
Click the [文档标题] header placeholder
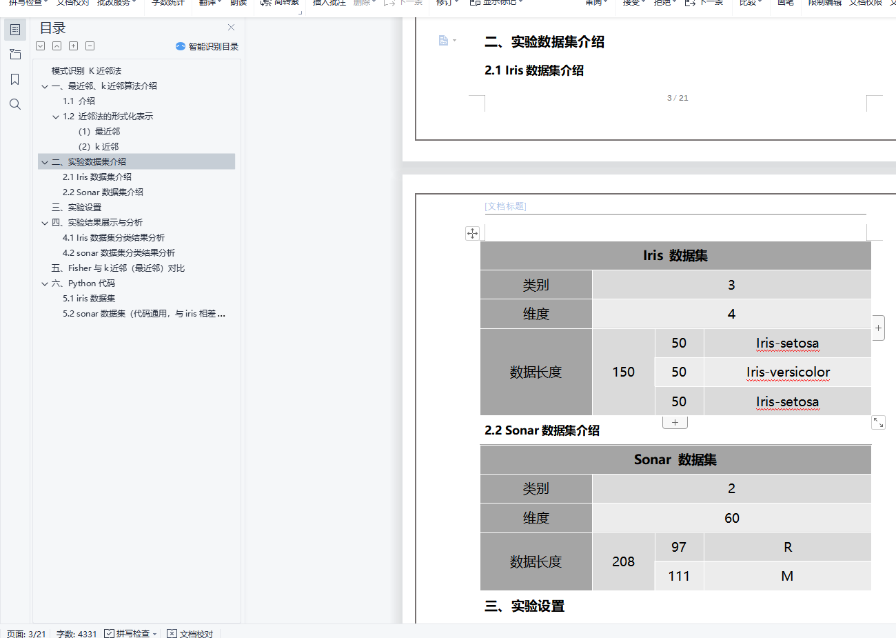(505, 206)
